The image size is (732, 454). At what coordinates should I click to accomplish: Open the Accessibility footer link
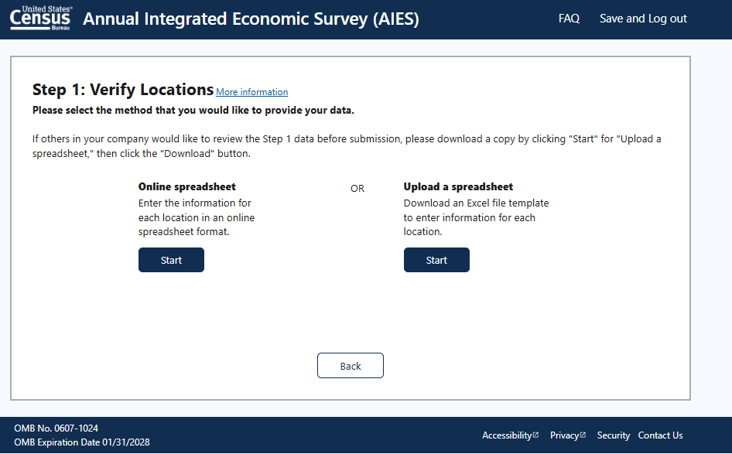(507, 435)
